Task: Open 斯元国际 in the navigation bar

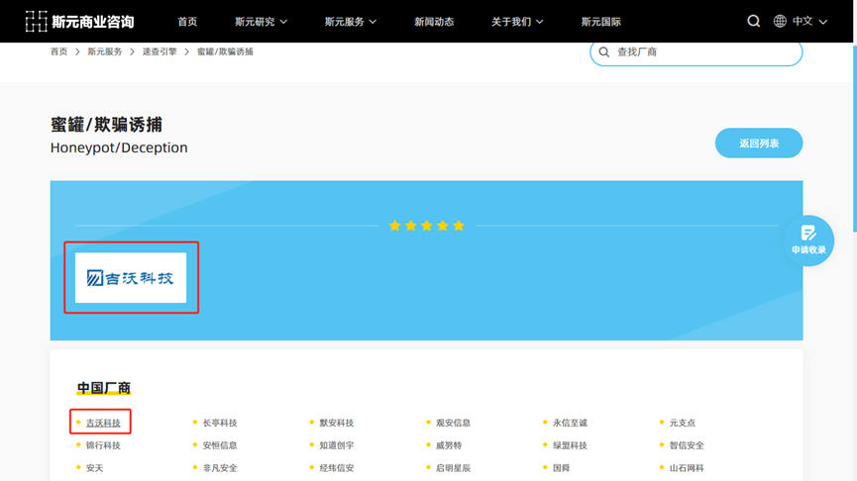Action: pos(601,22)
